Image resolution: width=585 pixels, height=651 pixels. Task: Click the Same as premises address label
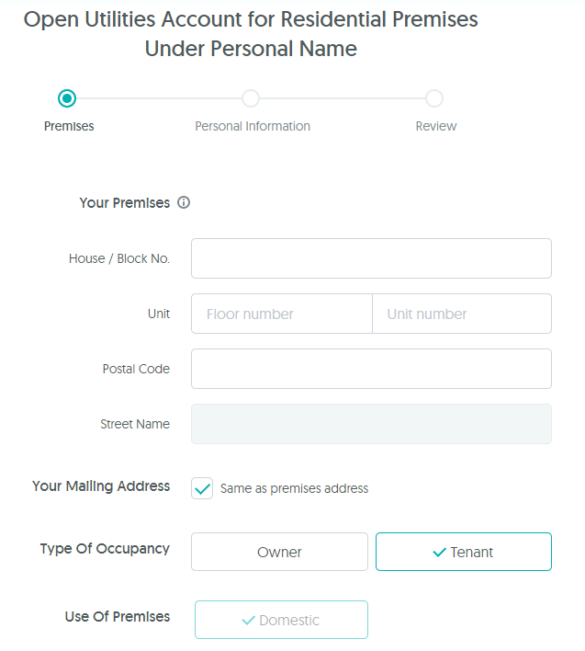295,488
